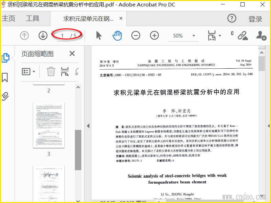Click the 页面缩略图 panel title

tap(37, 54)
